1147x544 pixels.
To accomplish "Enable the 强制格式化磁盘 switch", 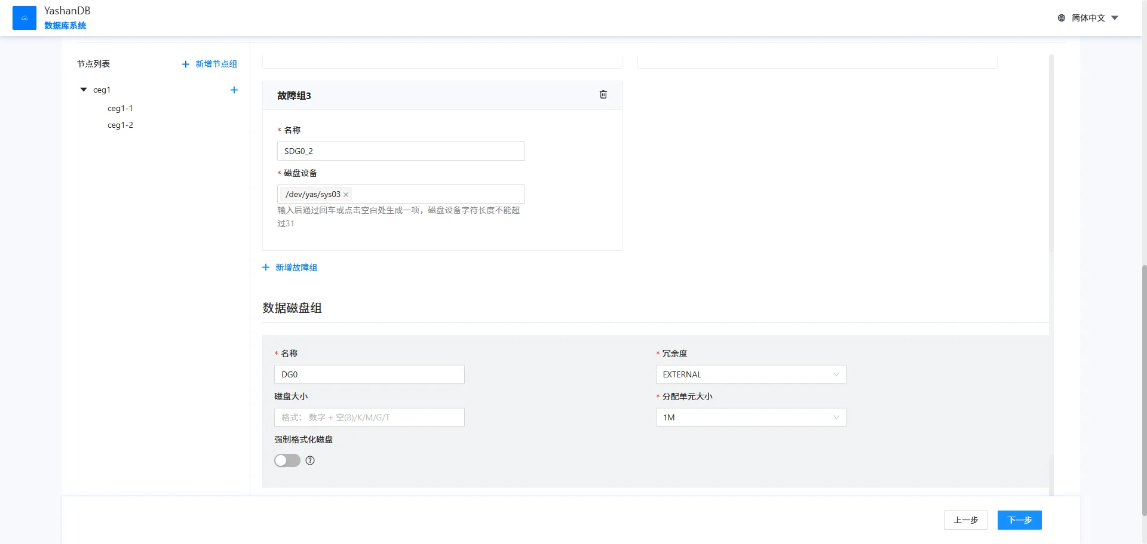I will click(x=287, y=460).
